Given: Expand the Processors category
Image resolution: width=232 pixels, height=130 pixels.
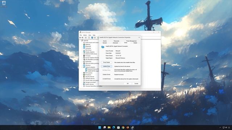Looking at the screenshot, I should 82,75.
